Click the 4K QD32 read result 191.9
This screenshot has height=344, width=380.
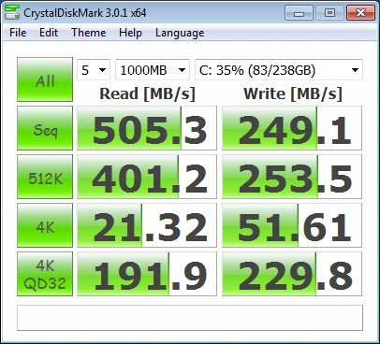147,274
